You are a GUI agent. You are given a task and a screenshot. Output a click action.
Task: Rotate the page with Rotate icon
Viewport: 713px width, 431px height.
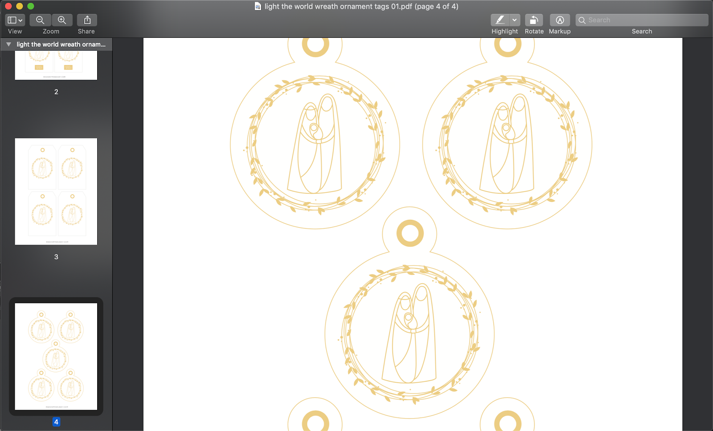(x=534, y=20)
